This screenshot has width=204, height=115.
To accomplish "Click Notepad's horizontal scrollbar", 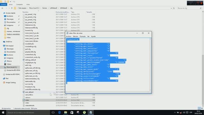I will click(x=107, y=92).
